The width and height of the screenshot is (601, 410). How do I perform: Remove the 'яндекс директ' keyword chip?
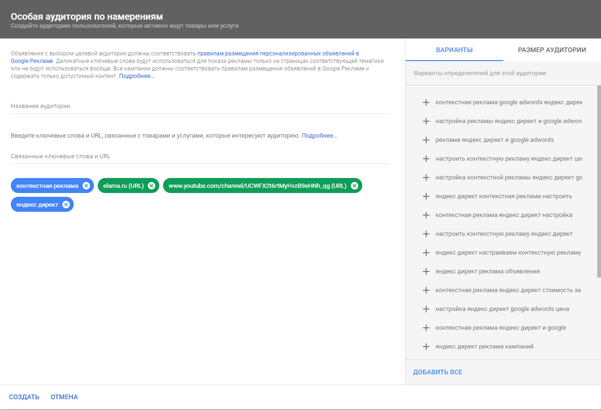pos(66,204)
